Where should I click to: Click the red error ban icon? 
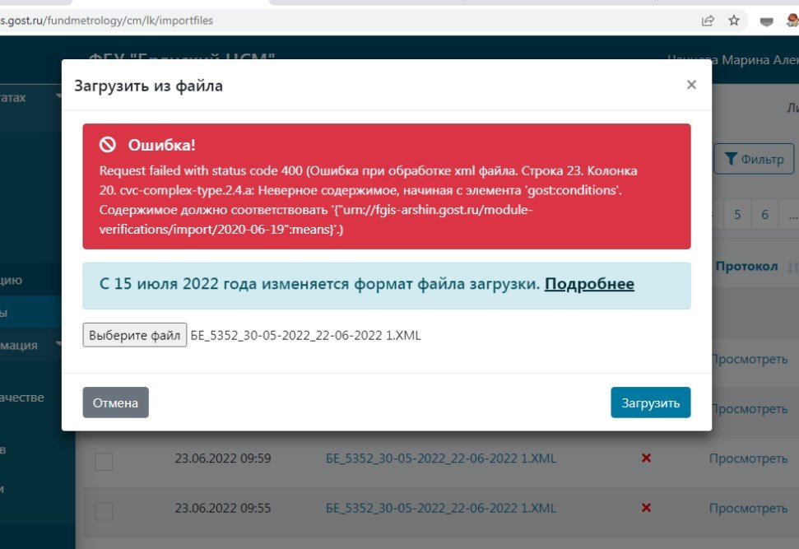(x=108, y=145)
